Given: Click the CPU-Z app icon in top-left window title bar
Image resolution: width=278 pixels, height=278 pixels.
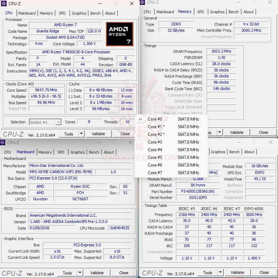Looking at the screenshot, I should pyautogui.click(x=4, y=3).
